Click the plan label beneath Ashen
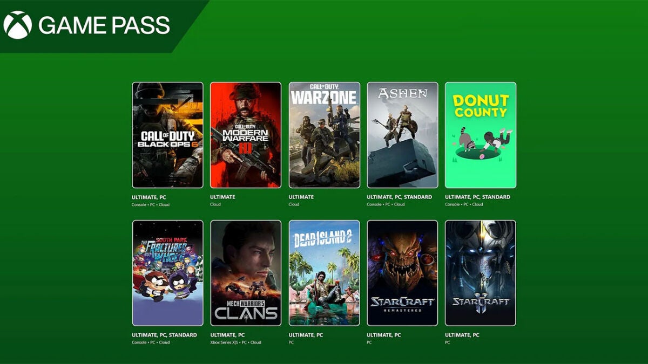Screen dimensions: 648x364 399,197
